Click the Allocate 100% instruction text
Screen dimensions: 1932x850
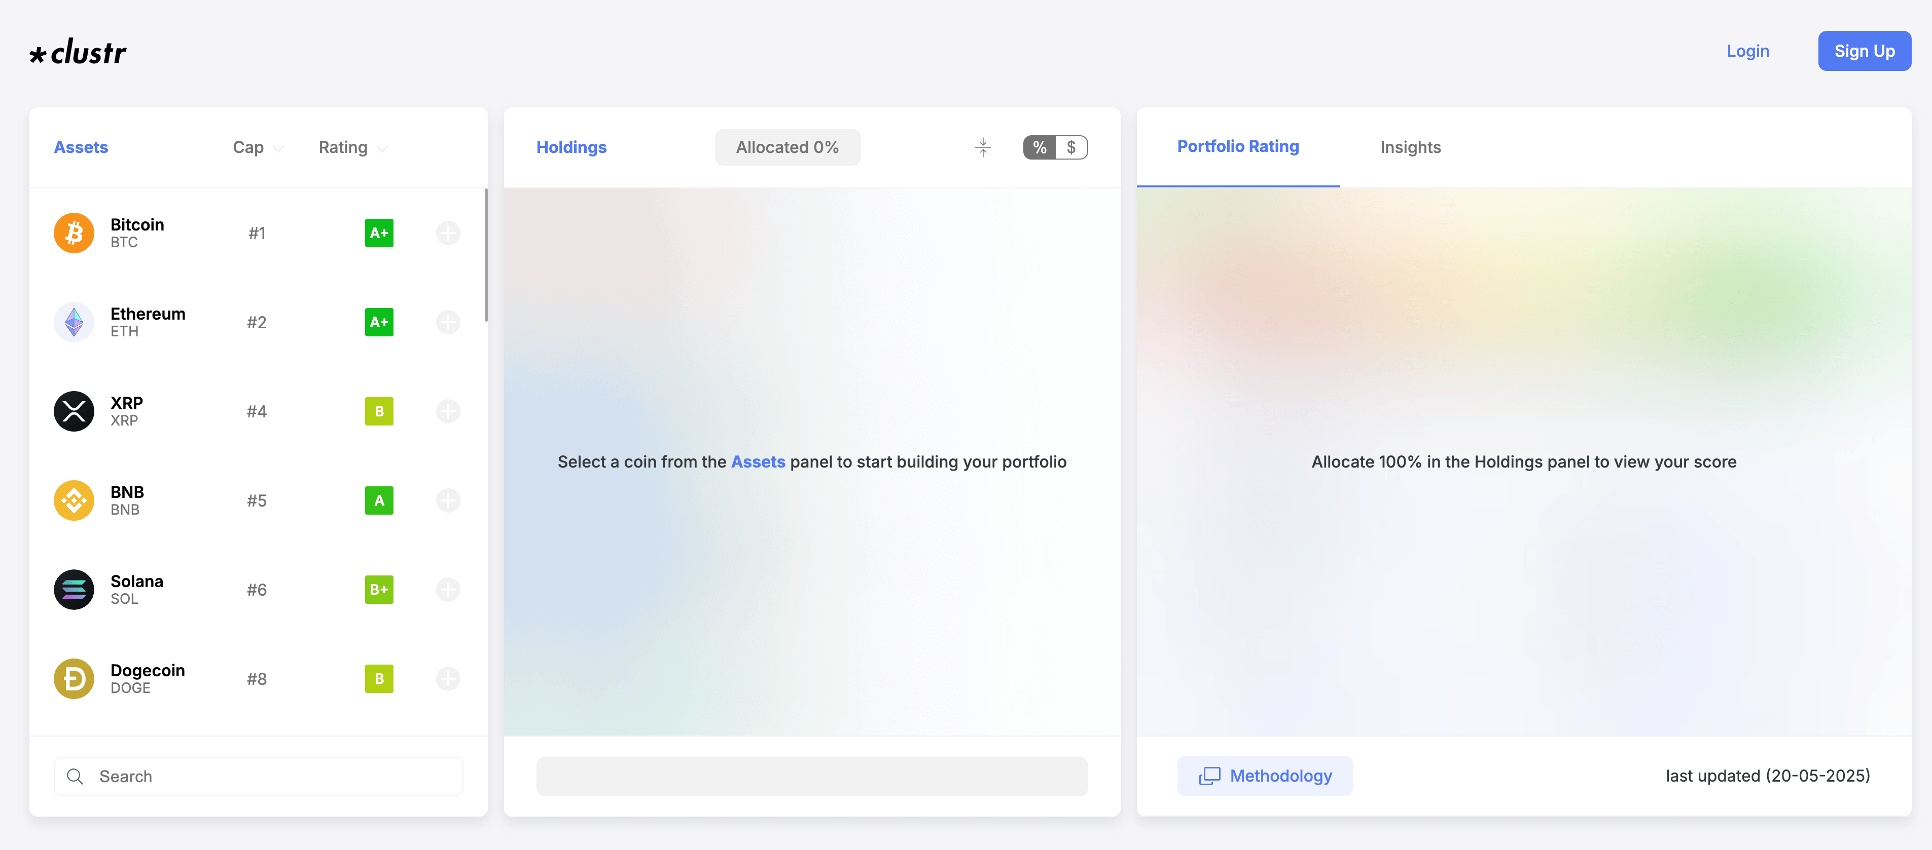click(1523, 462)
